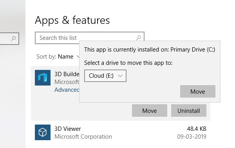Click the 48.4 KB size value
The height and width of the screenshot is (148, 235).
tap(197, 129)
